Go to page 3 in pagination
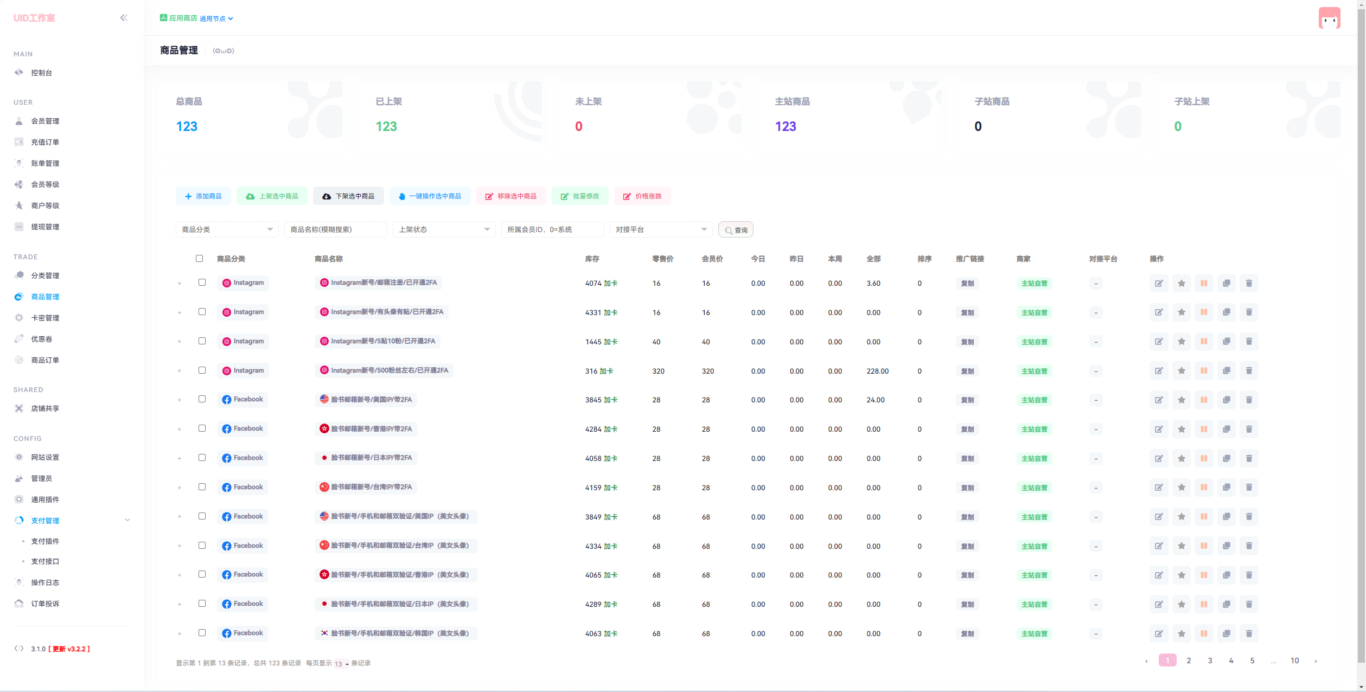 pos(1209,661)
